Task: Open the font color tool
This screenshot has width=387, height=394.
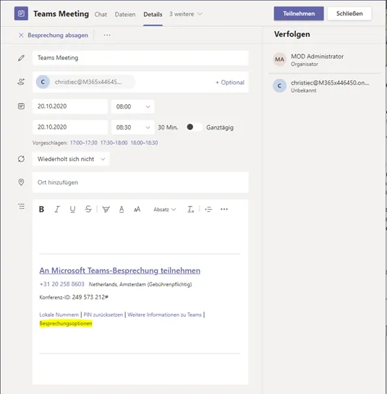Action: click(x=122, y=209)
